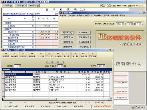Click the F8 打印 print button

click(67, 55)
